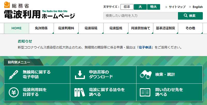The height and width of the screenshot is (105, 207).
Task: Open 電波利用料を計算する tile text
Action: pos(35,92)
